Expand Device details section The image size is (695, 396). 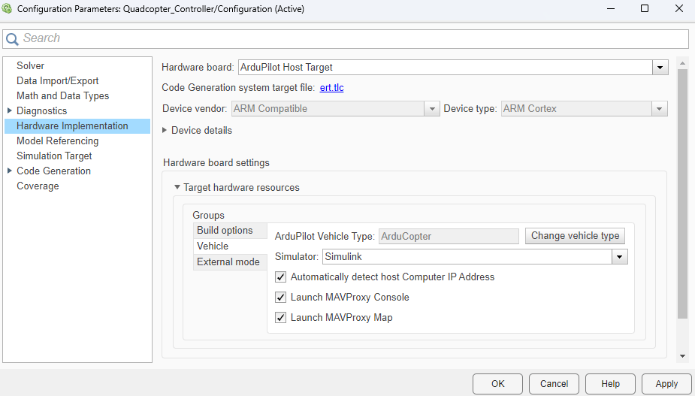coord(165,130)
